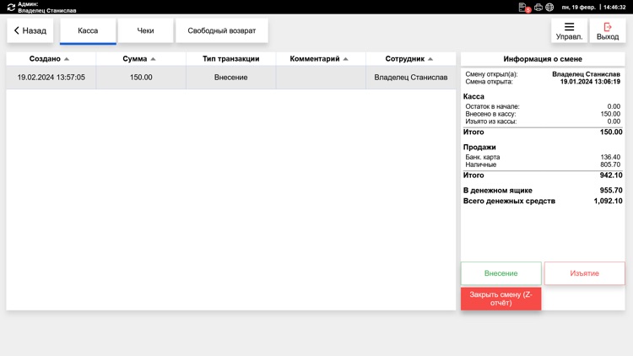The image size is (633, 356).
Task: Select the 19.02.2024 13:57:05 transaction cell
Action: (51, 77)
